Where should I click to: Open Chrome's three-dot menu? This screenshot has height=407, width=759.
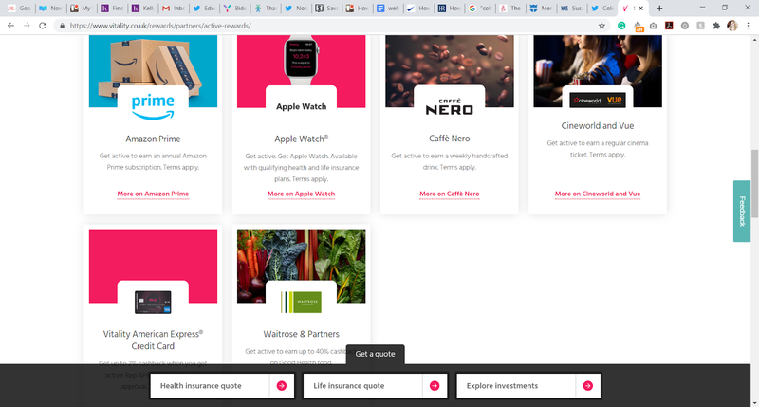tap(749, 26)
